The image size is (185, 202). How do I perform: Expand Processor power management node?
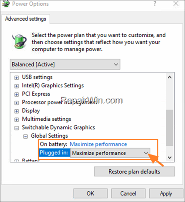tap(17, 103)
